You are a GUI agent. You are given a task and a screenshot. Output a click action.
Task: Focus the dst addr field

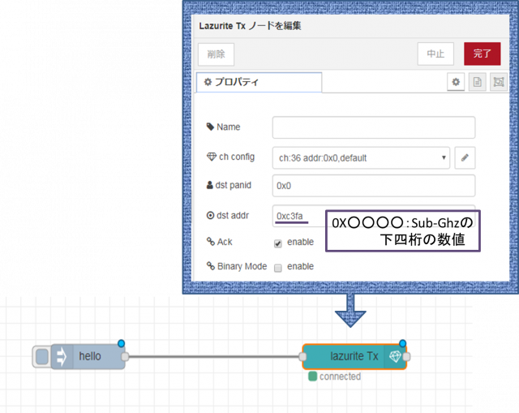[374, 216]
